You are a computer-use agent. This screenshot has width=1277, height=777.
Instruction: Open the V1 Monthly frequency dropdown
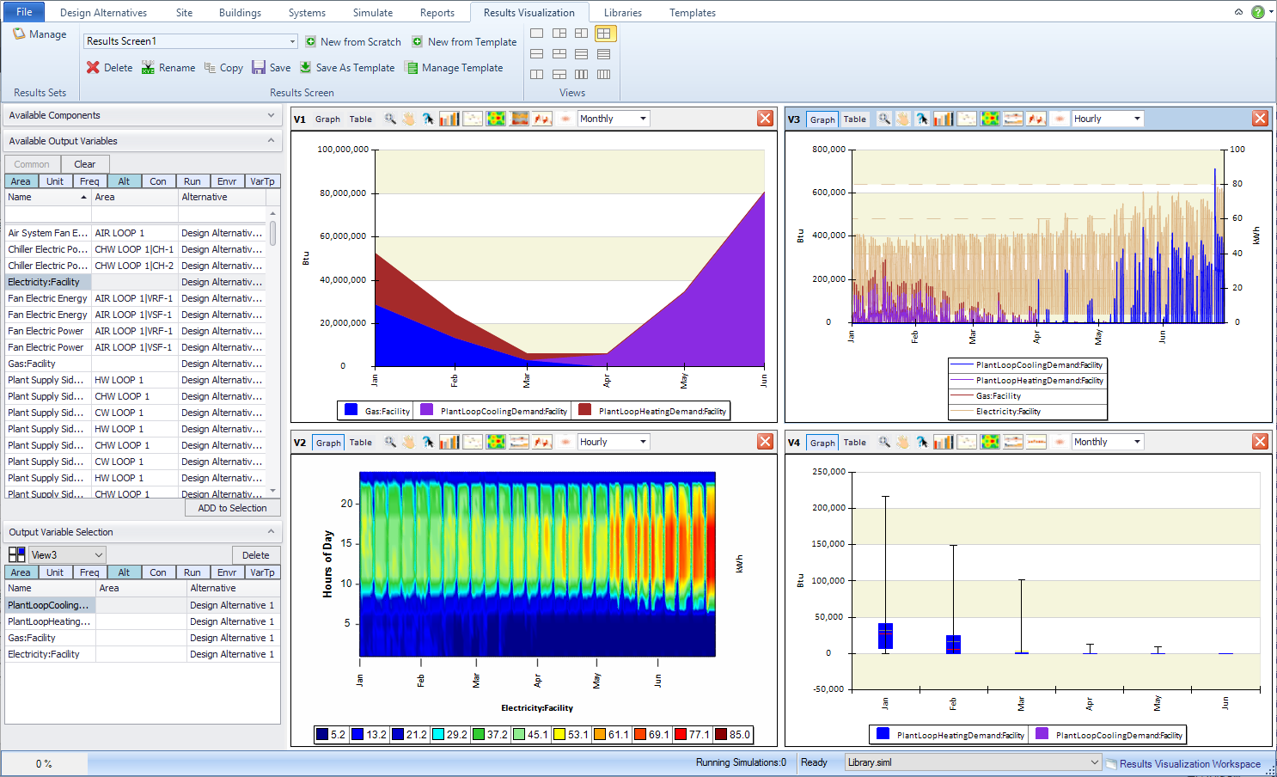pyautogui.click(x=642, y=119)
